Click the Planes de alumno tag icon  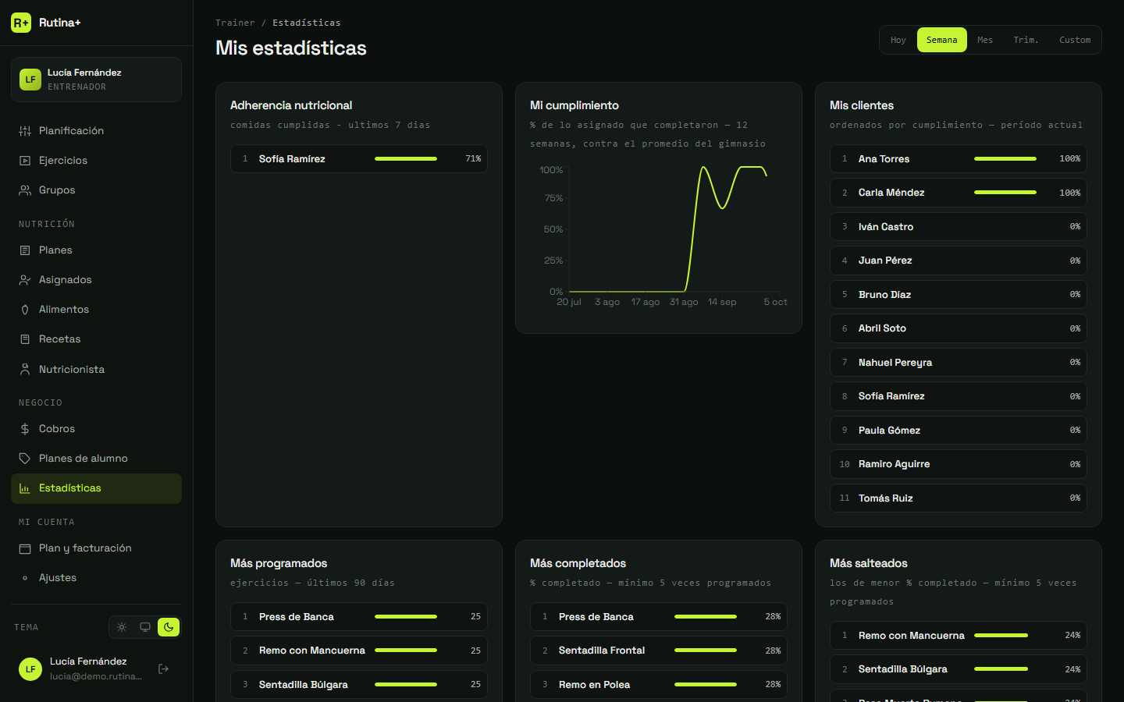pyautogui.click(x=25, y=459)
